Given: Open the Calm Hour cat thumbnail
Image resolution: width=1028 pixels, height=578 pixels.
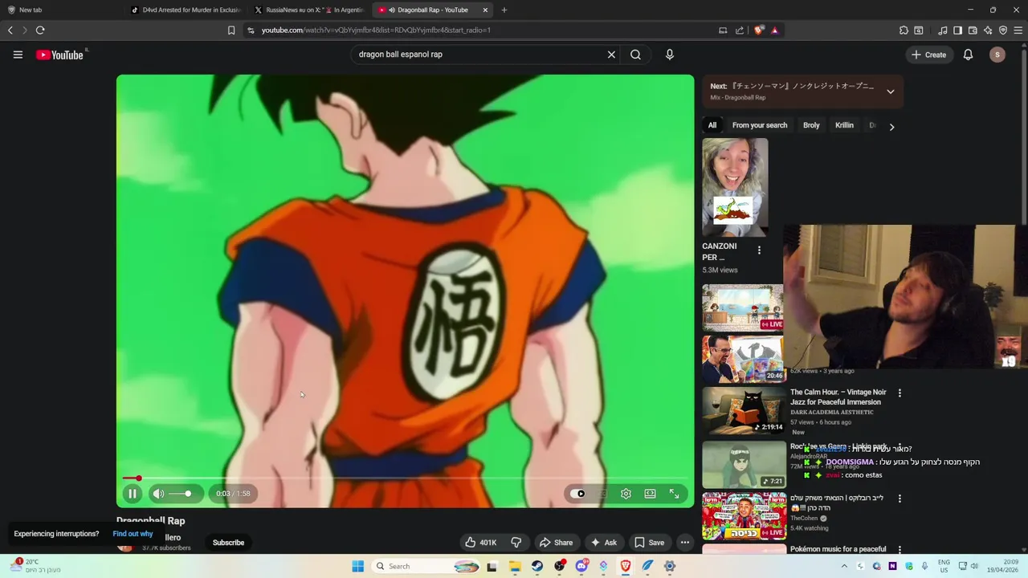Looking at the screenshot, I should (744, 410).
